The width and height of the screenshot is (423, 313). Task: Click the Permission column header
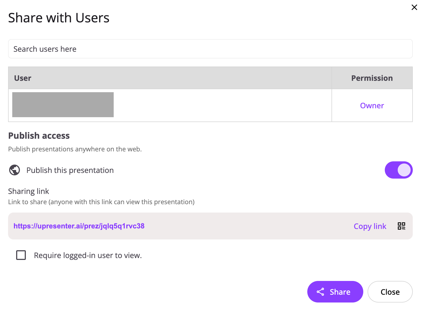372,78
